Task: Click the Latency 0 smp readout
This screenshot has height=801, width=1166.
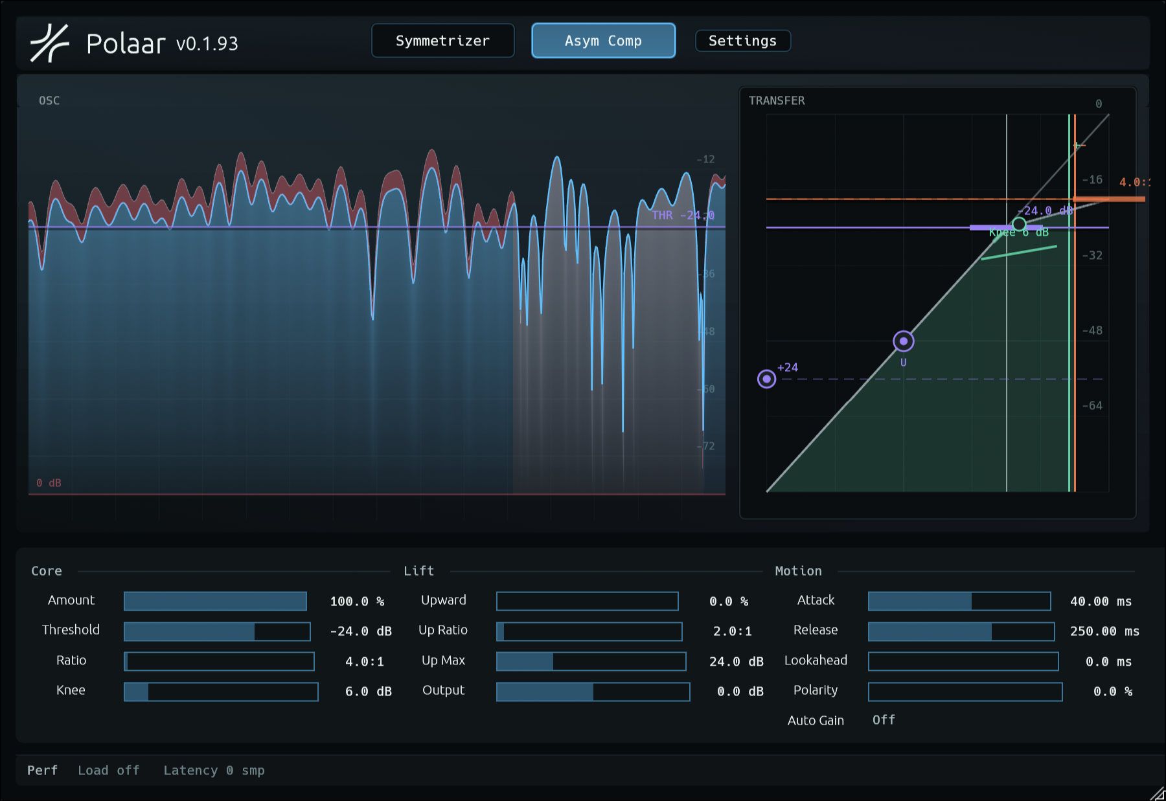Action: (214, 771)
